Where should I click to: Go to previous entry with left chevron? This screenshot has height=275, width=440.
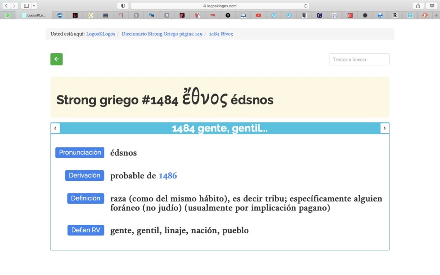point(55,128)
